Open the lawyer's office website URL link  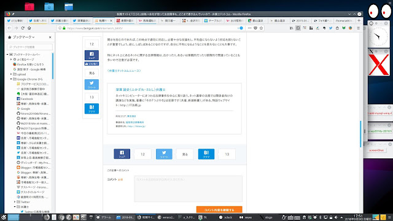[x=136, y=126]
